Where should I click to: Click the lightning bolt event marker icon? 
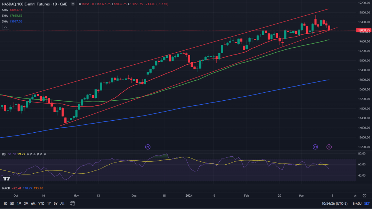329,147
